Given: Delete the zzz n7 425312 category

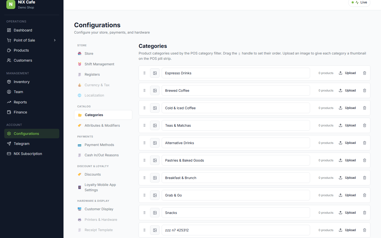Looking at the screenshot, I should click(365, 230).
